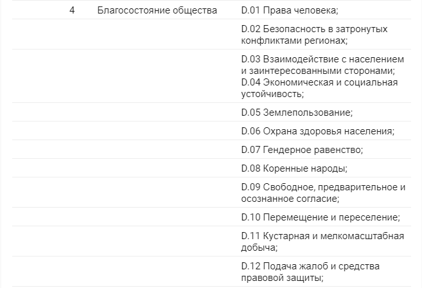Select 'D.10 Перемещение и переселение' entry
422x288 pixels.
[321, 217]
